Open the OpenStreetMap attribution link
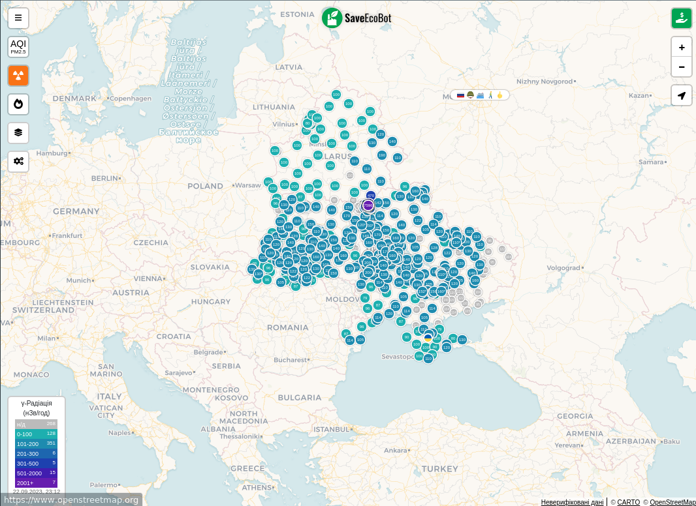Viewport: 696px width, 506px height. click(x=672, y=502)
